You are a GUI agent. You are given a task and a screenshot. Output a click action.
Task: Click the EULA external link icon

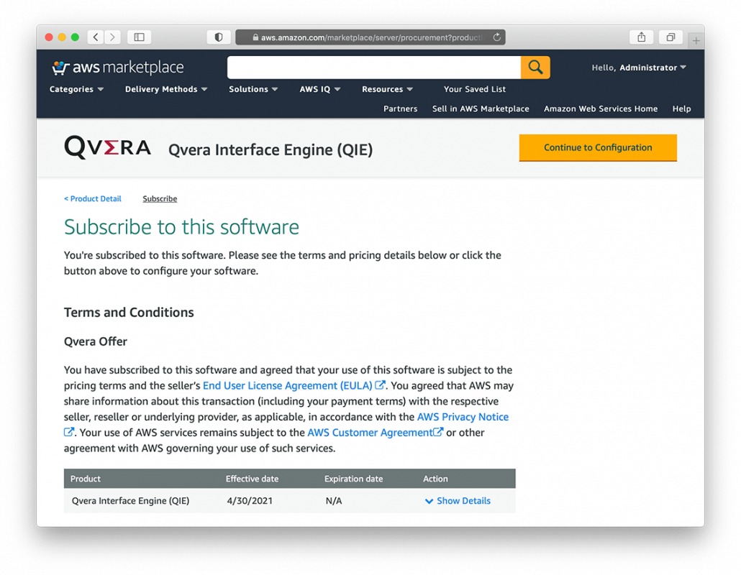tap(380, 385)
